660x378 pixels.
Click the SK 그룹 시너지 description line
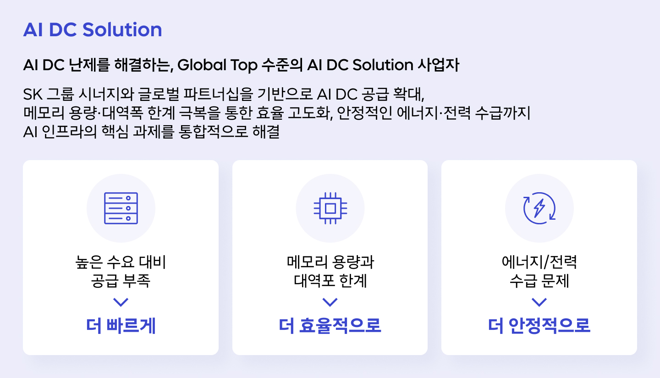(225, 95)
